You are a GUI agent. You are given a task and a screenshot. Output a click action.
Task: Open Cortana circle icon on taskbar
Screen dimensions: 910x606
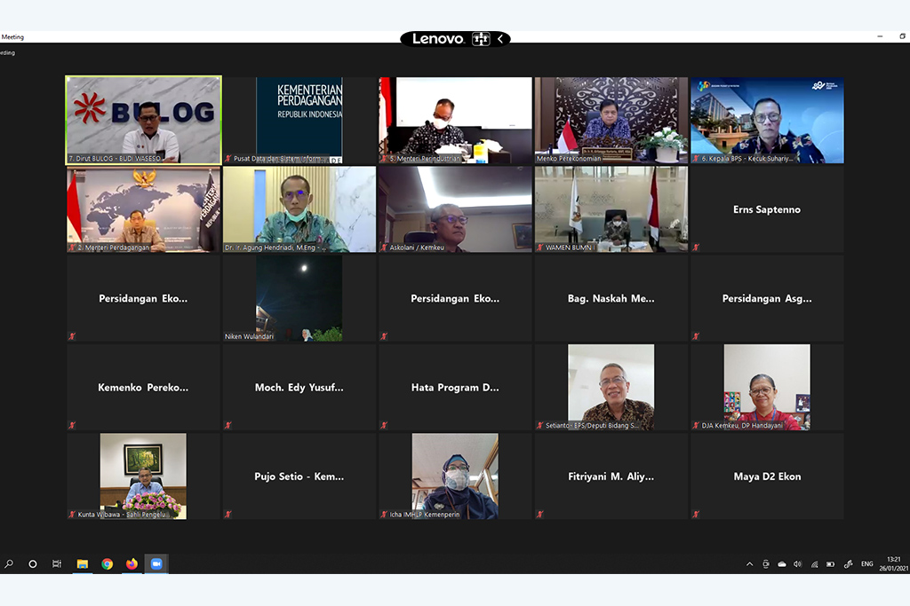(x=33, y=563)
